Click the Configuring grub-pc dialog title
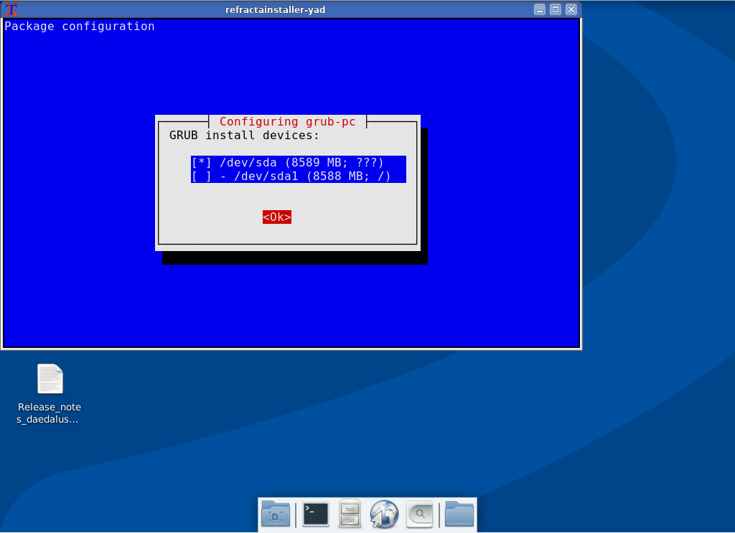This screenshot has height=533, width=735. [287, 121]
